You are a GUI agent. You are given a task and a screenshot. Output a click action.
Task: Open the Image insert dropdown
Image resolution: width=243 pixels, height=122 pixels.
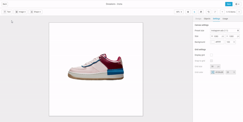pyautogui.click(x=20, y=12)
